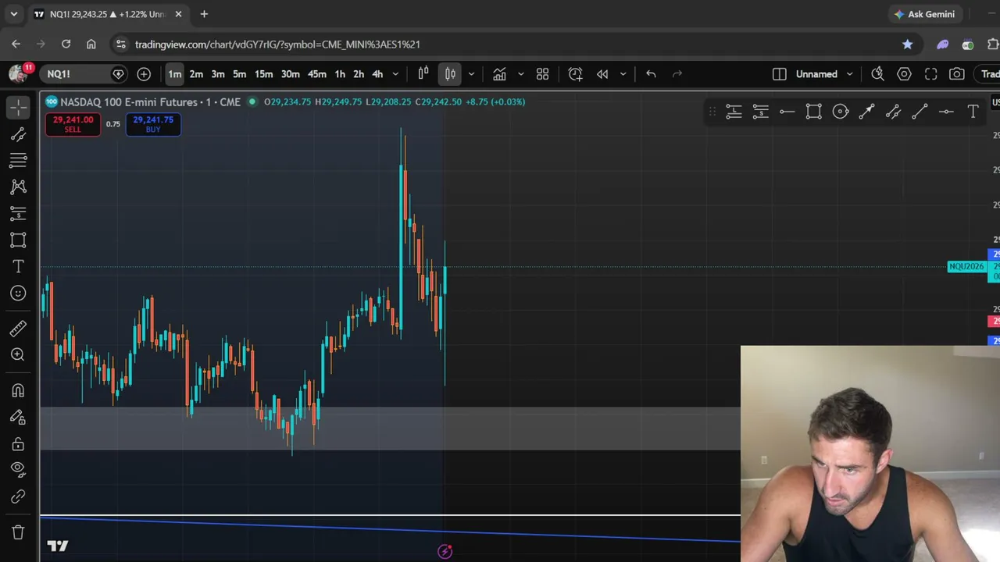The width and height of the screenshot is (1000, 562).
Task: Select the horizontal ray tool in favorites toolbar
Action: [x=787, y=112]
